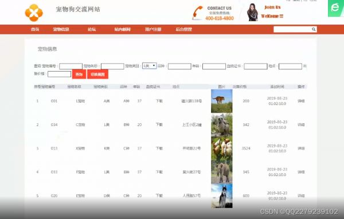Click the 宠物狗交流网站 site title
Viewport: 344px width, 219px height.
pyautogui.click(x=78, y=9)
